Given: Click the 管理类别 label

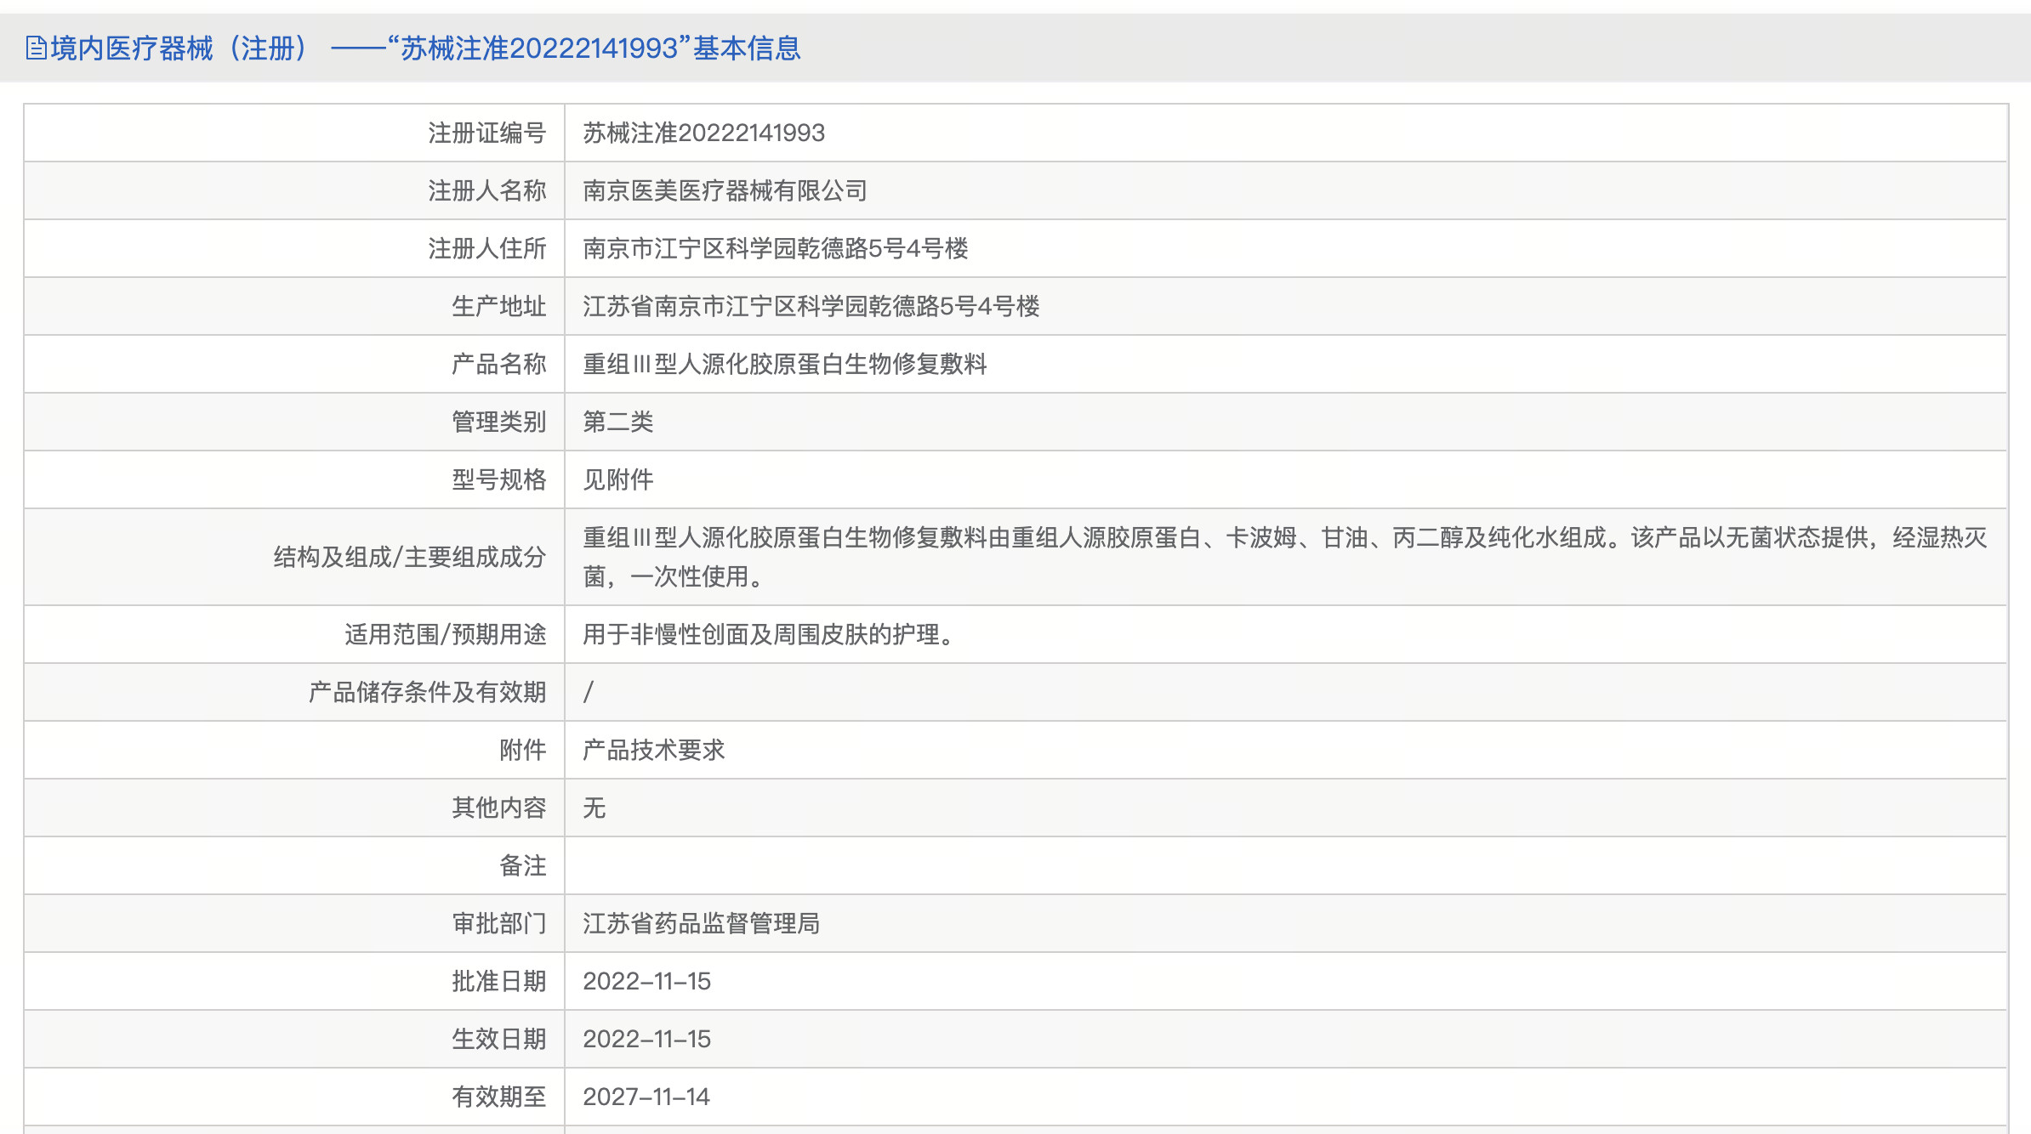Looking at the screenshot, I should tap(498, 422).
